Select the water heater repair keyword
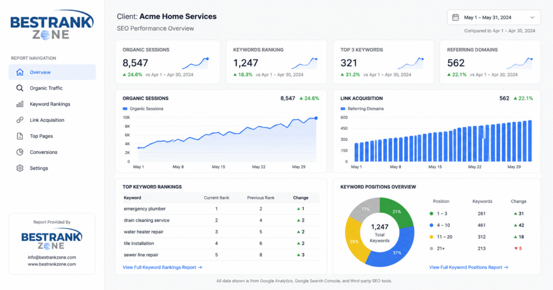 [144, 232]
